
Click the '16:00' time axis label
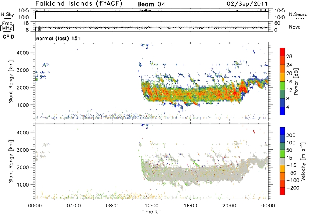tap(190, 206)
